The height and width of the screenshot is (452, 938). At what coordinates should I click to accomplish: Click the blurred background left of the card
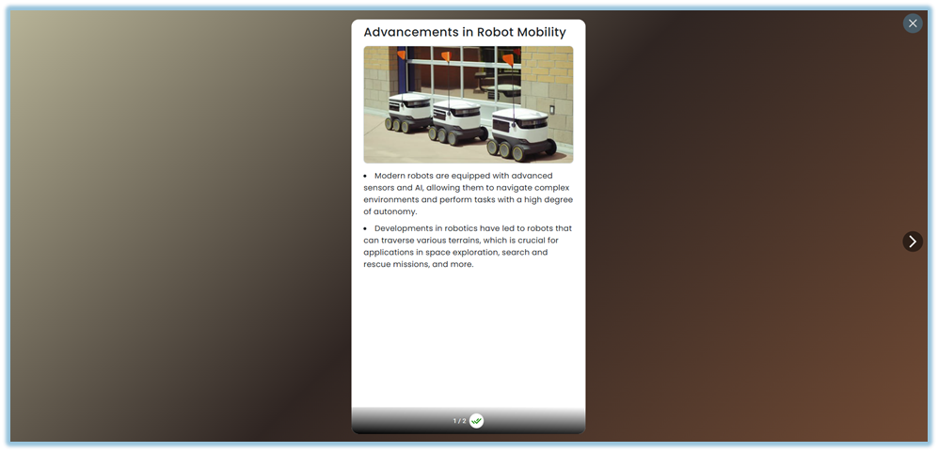pyautogui.click(x=179, y=226)
